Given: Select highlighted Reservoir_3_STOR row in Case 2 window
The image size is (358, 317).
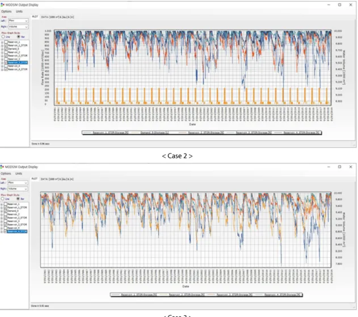Looking at the screenshot, I should pos(18,62).
